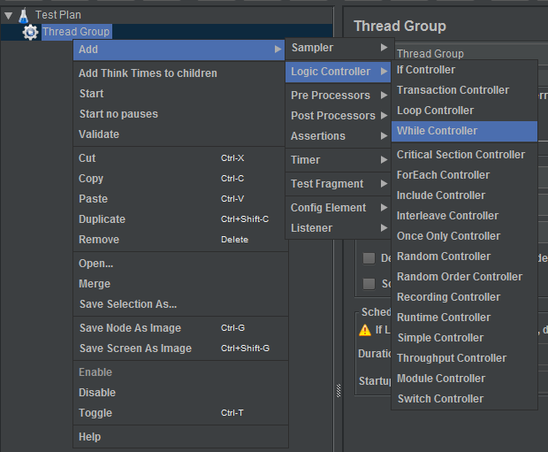Collapse the Test Plan tree node
Image resolution: width=548 pixels, height=452 pixels.
coord(8,15)
